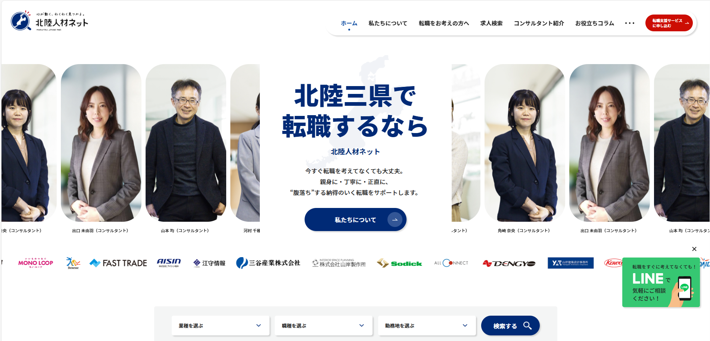This screenshot has width=710, height=341.
Task: Click 山本 均 consultant photo on left
Action: coord(186,143)
